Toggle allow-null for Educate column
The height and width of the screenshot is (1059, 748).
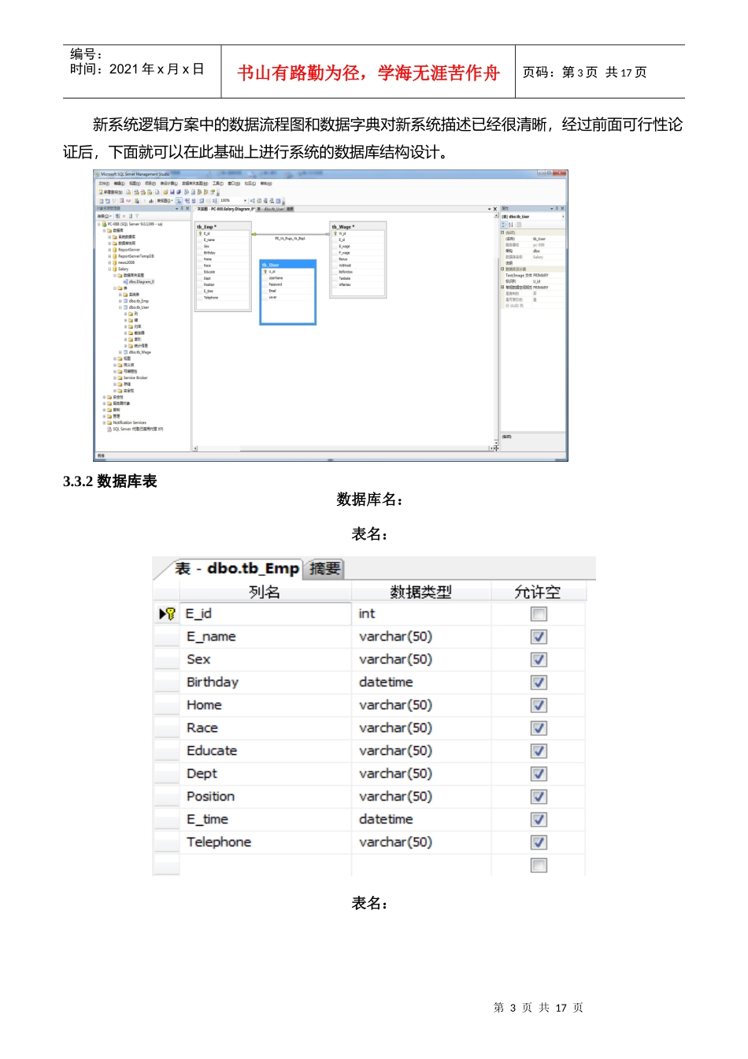click(539, 751)
